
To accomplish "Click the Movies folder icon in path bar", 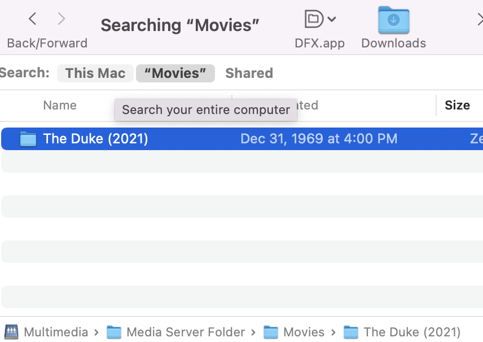I will (271, 332).
